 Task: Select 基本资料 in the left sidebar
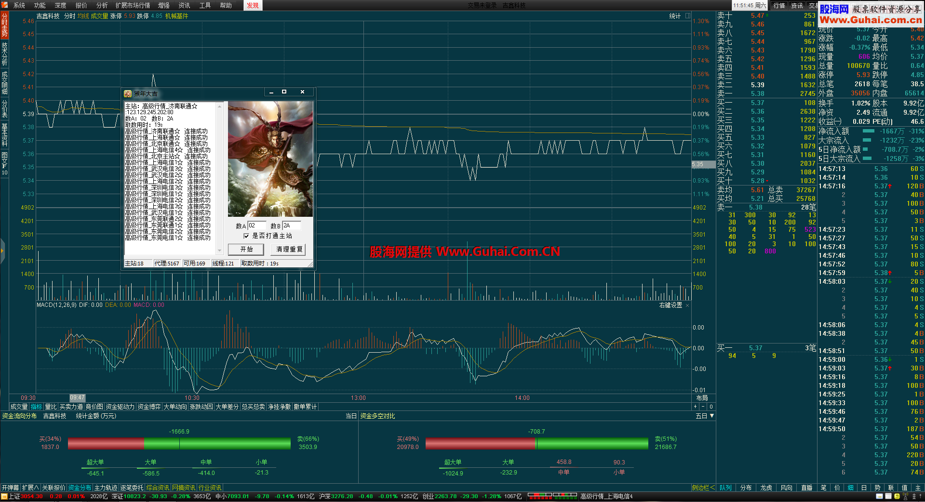point(4,134)
